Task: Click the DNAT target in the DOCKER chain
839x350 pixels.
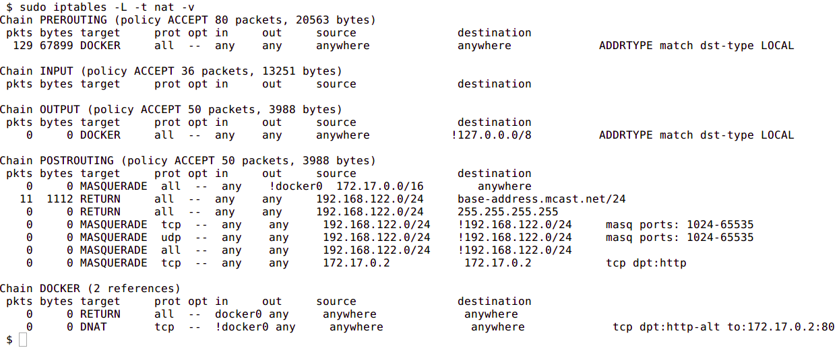Action: (94, 327)
